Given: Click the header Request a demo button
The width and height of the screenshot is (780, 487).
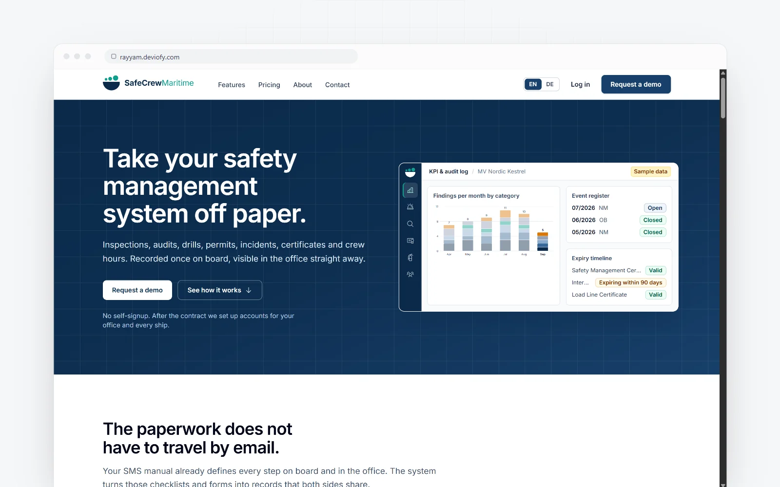Looking at the screenshot, I should (x=636, y=84).
